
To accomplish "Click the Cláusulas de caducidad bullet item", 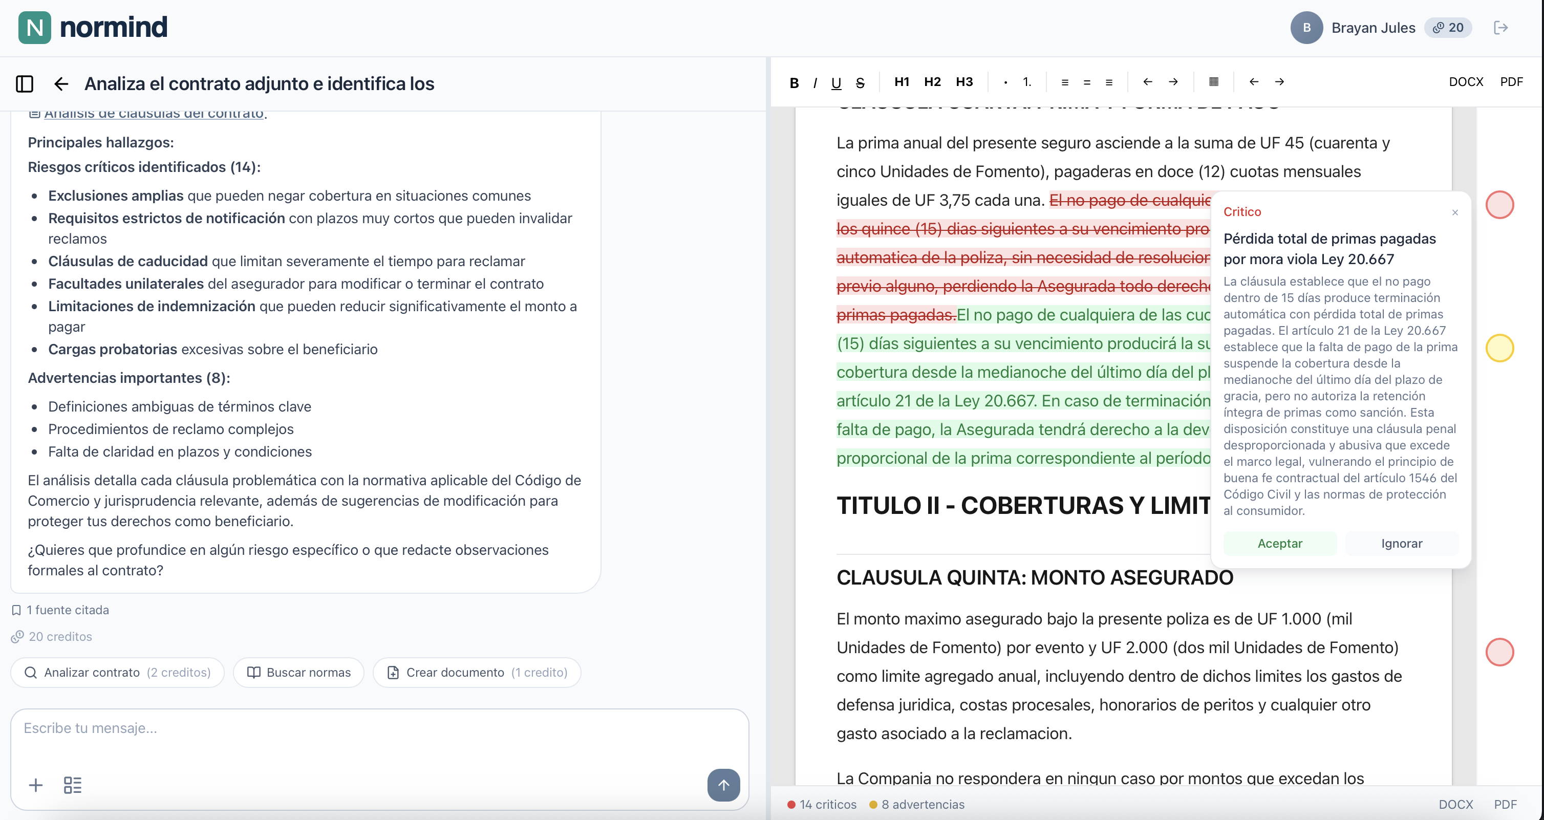I will pyautogui.click(x=287, y=262).
